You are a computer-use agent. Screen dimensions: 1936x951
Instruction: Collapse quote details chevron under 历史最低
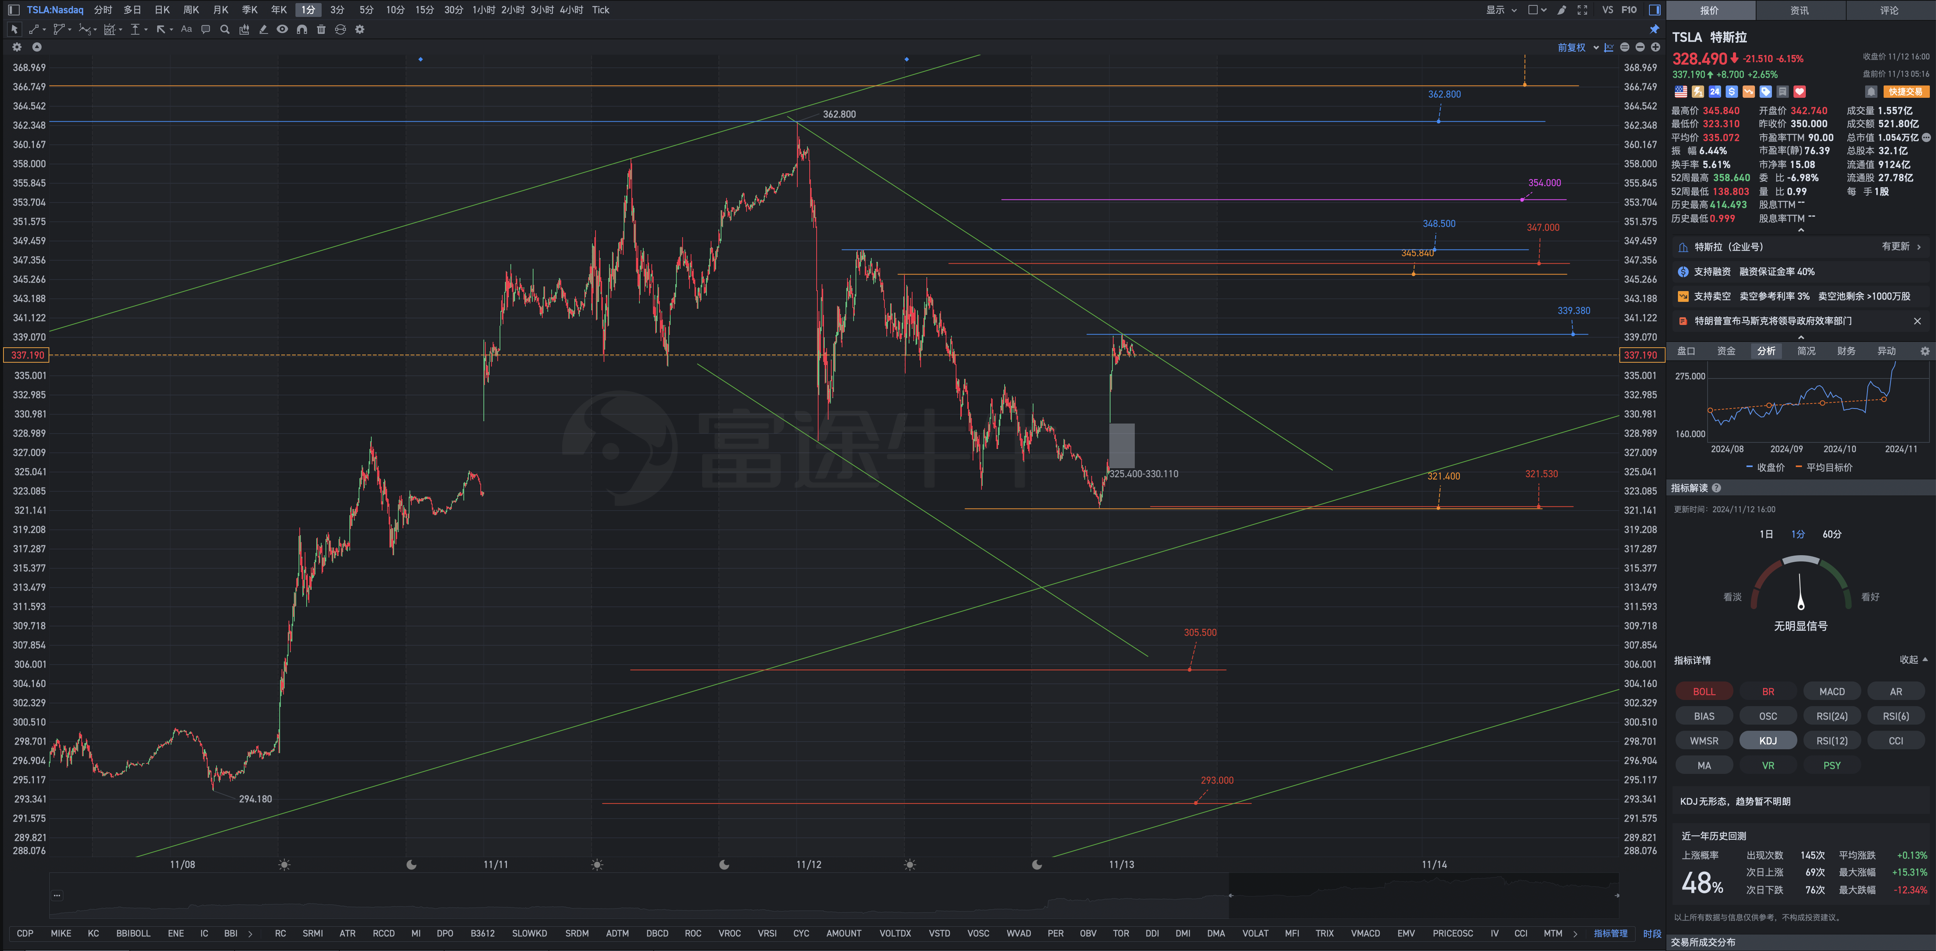[x=1801, y=230]
